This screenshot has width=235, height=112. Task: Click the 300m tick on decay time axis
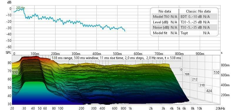coord(76,54)
